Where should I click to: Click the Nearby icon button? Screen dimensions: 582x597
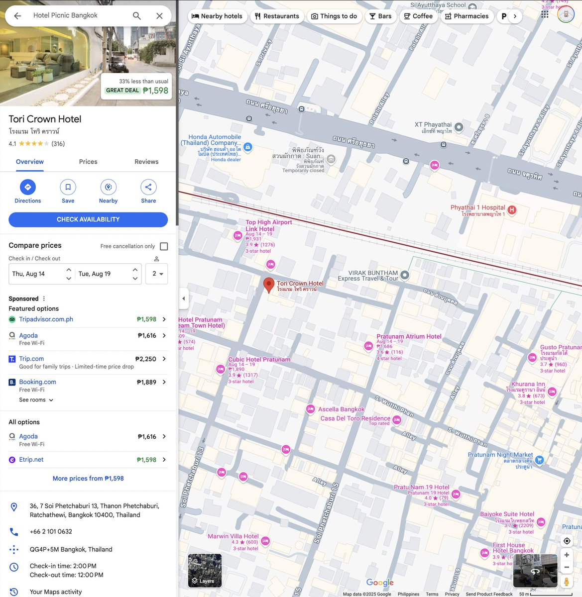coord(108,187)
